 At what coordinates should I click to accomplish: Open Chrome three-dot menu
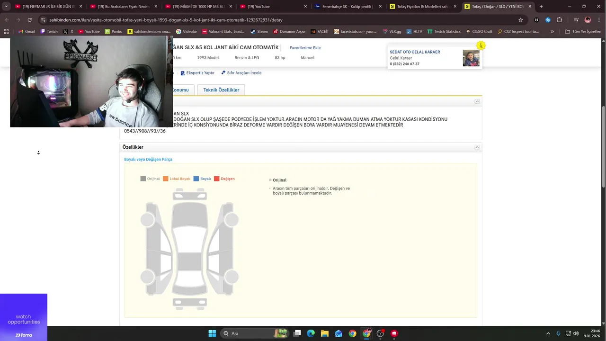[599, 20]
